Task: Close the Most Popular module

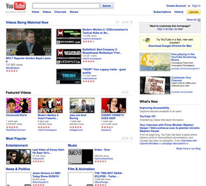Action: 131,138
